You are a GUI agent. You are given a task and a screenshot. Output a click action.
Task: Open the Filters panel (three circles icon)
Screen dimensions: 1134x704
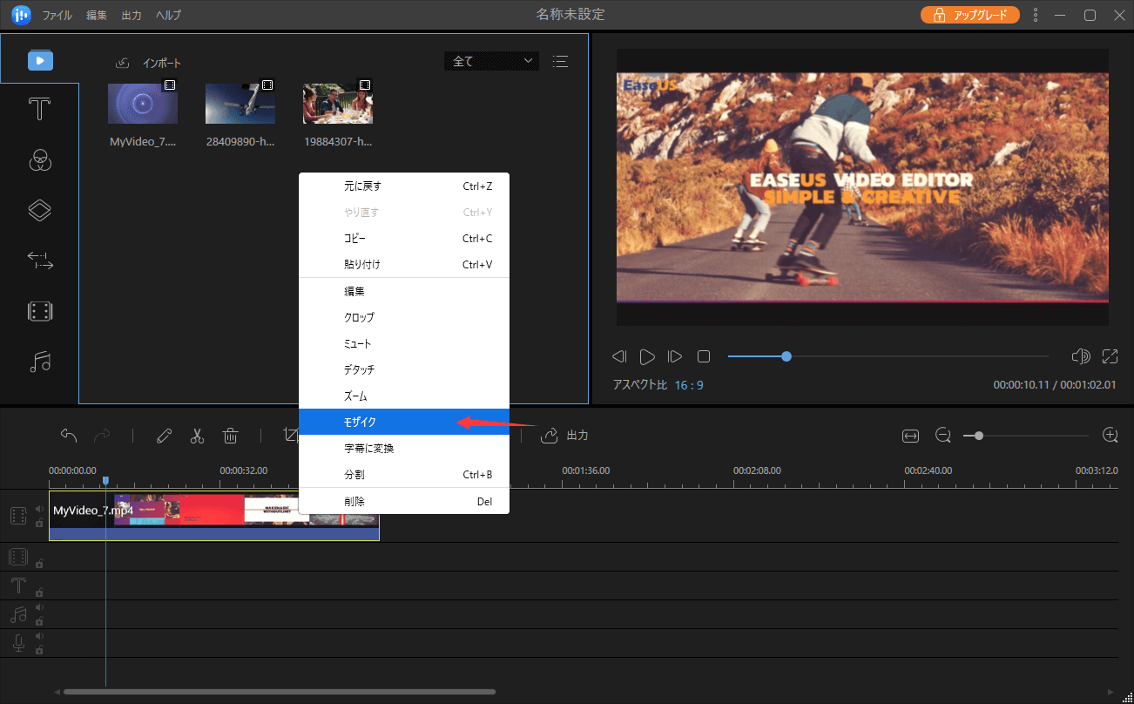[40, 159]
